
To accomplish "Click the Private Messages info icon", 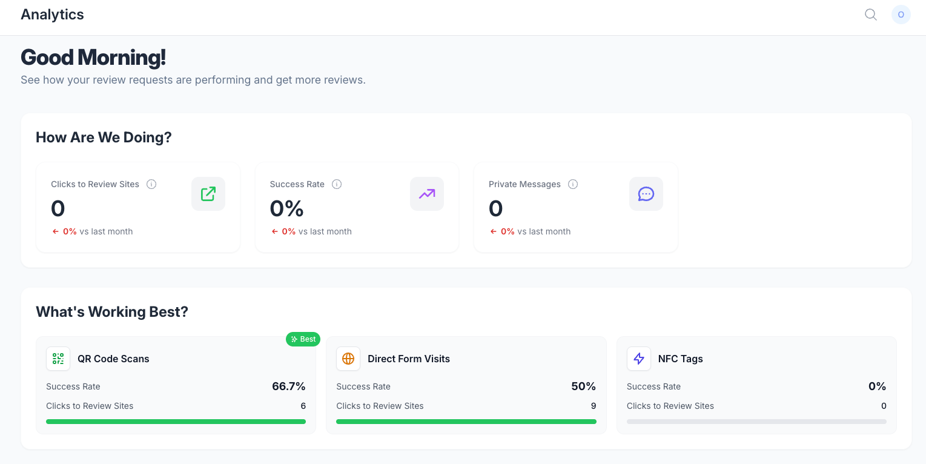I will [x=573, y=184].
